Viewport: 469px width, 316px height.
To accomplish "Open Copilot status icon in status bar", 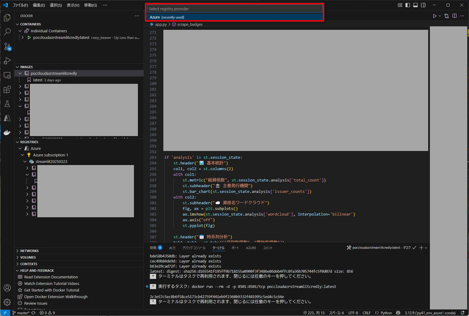I will pyautogui.click(x=398, y=313).
